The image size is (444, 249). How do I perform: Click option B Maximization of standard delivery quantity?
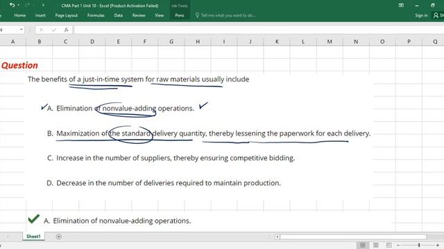[x=209, y=133]
